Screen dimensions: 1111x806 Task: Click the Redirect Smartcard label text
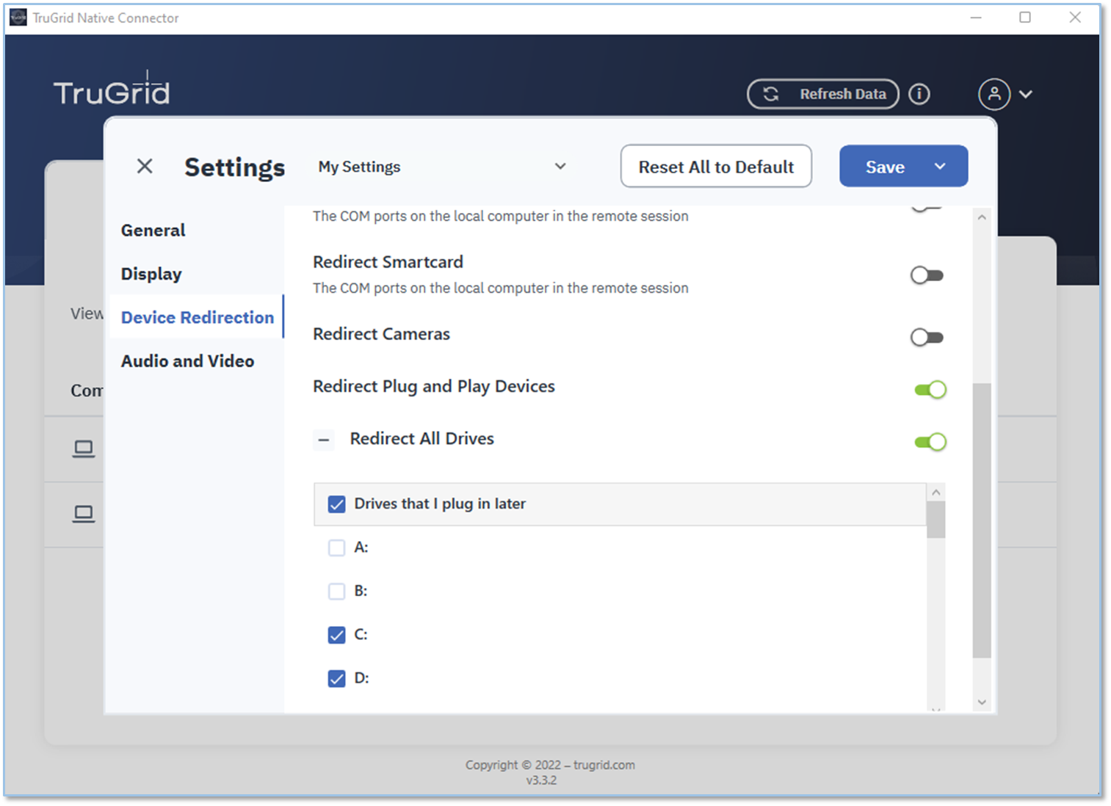point(388,262)
